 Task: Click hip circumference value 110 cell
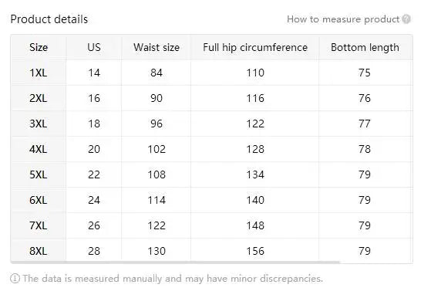pyautogui.click(x=255, y=73)
